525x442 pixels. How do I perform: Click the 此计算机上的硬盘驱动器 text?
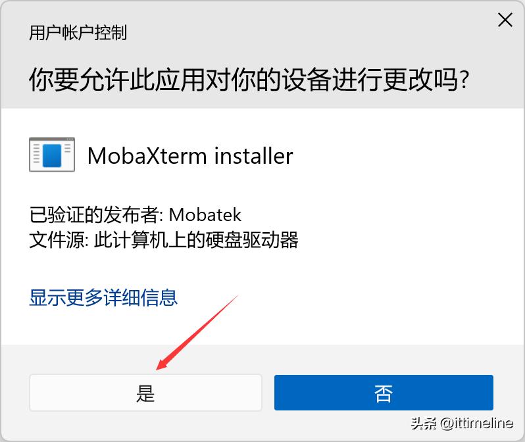coord(196,240)
